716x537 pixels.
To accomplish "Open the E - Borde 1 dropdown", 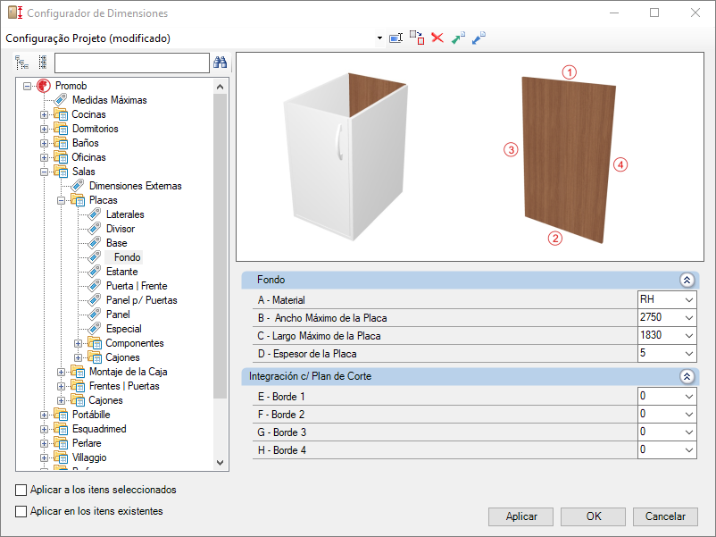I will pyautogui.click(x=689, y=396).
